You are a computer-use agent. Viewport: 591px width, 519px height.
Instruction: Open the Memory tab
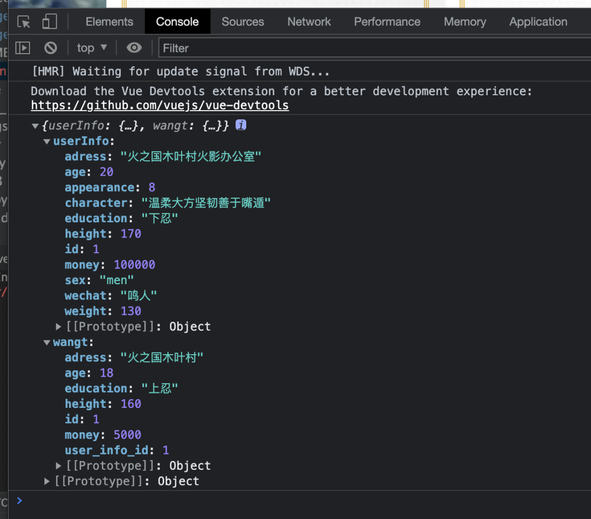pos(465,21)
